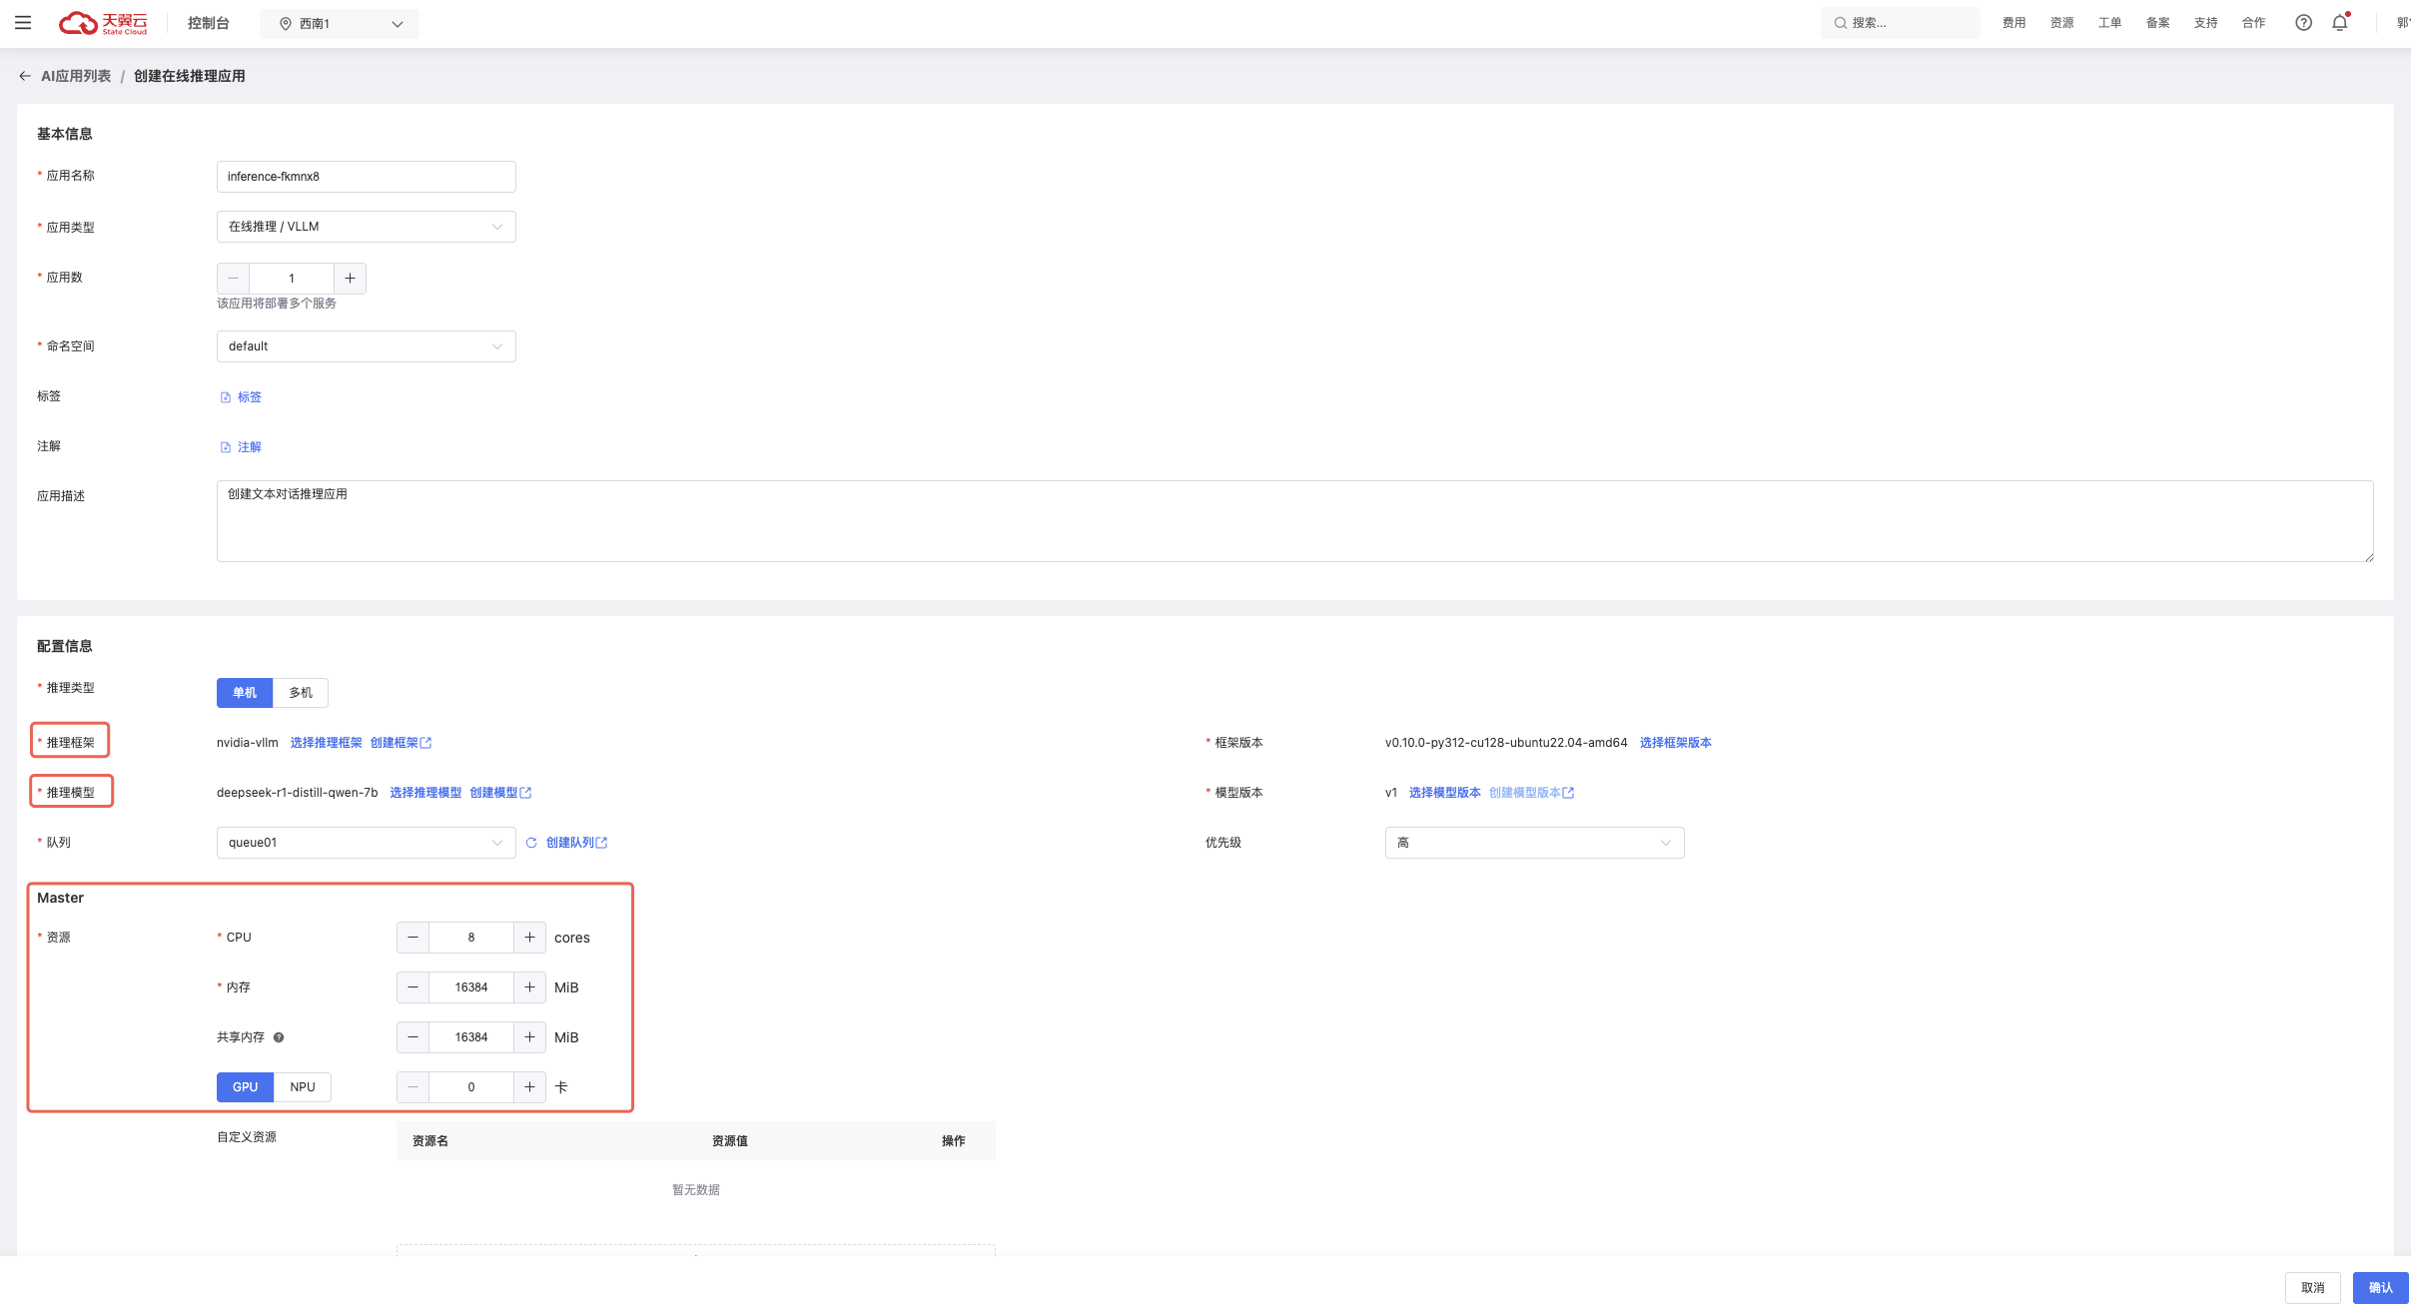Open the 命名空间 default dropdown
2411x1306 pixels.
(x=366, y=346)
